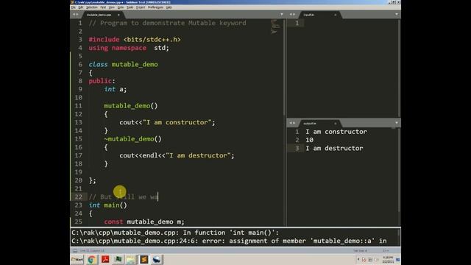Image resolution: width=471 pixels, height=265 pixels.
Task: Close the inputf.in tab
Action: pyautogui.click(x=336, y=15)
